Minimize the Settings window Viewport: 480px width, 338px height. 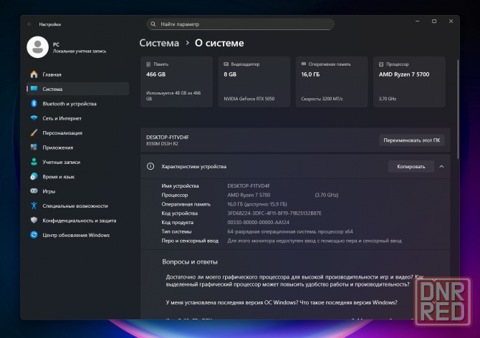pyautogui.click(x=417, y=21)
